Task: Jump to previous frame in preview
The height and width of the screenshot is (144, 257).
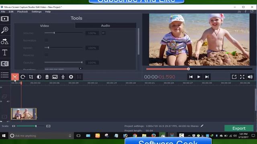Action: pos(191,77)
